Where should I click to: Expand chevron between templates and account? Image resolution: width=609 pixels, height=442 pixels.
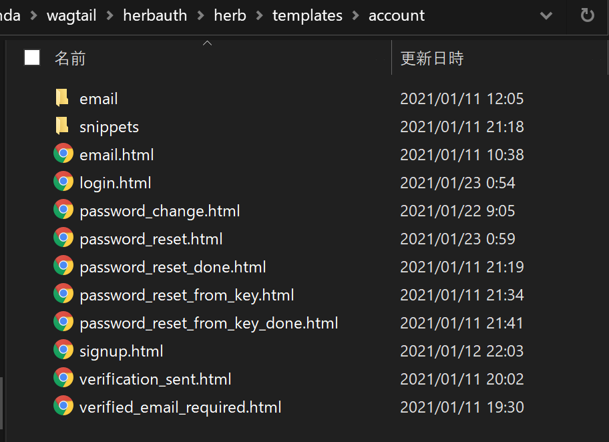tap(356, 15)
